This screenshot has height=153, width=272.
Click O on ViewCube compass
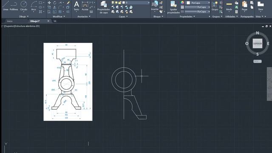point(247,43)
